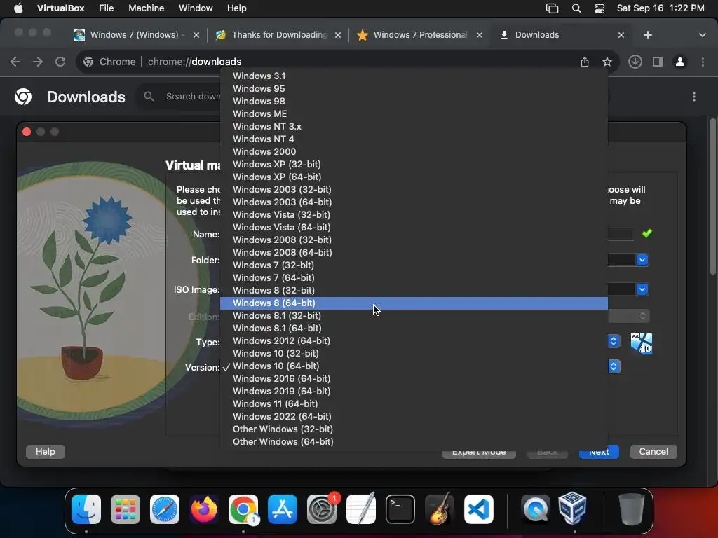Open Control Center in menu bar
718x538 pixels.
pyautogui.click(x=600, y=8)
